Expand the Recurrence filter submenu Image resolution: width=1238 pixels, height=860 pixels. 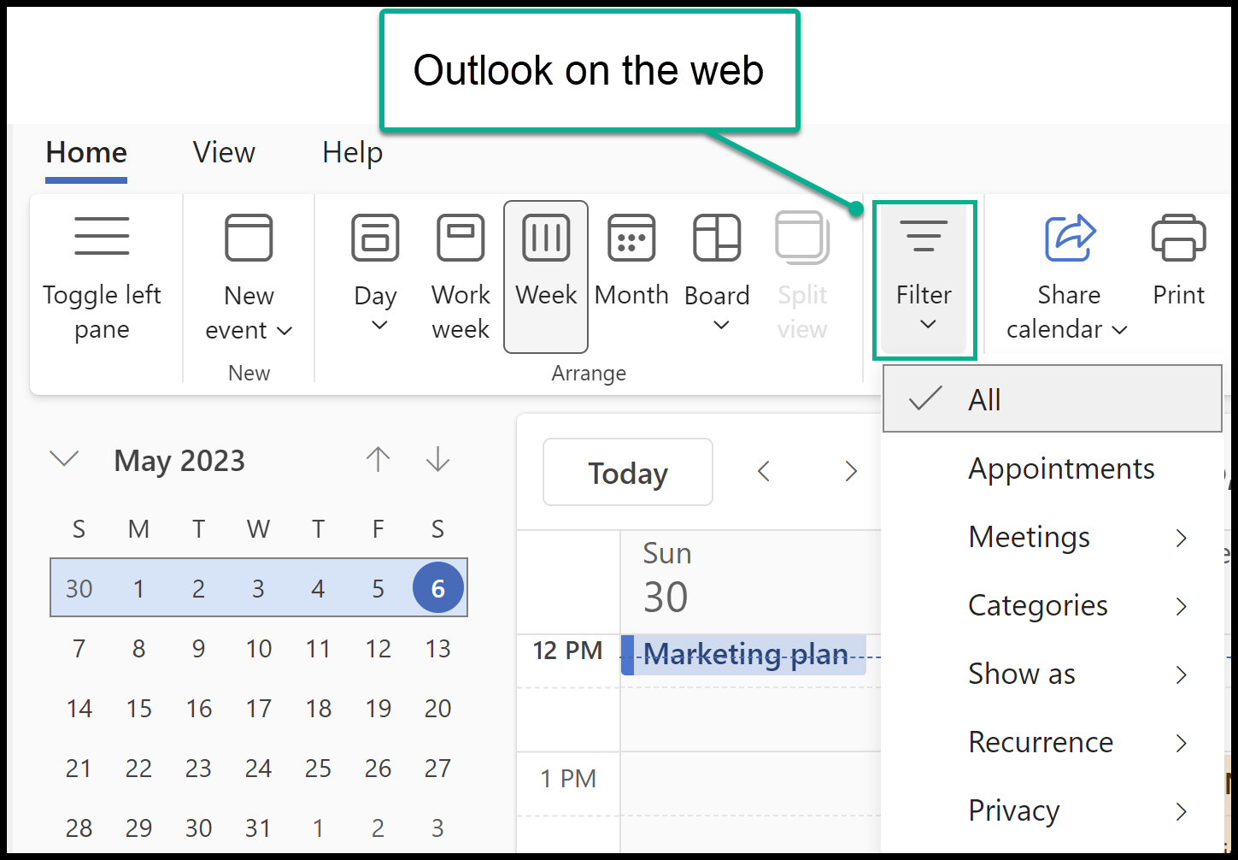(x=1041, y=742)
